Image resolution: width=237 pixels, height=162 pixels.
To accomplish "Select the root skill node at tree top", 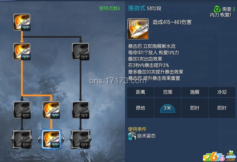I will [x=22, y=22].
